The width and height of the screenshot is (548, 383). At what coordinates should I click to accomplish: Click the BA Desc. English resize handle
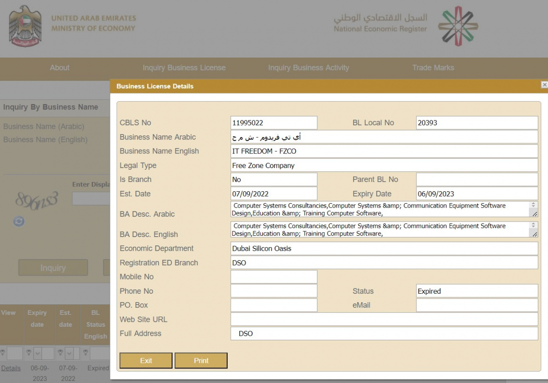point(534,234)
